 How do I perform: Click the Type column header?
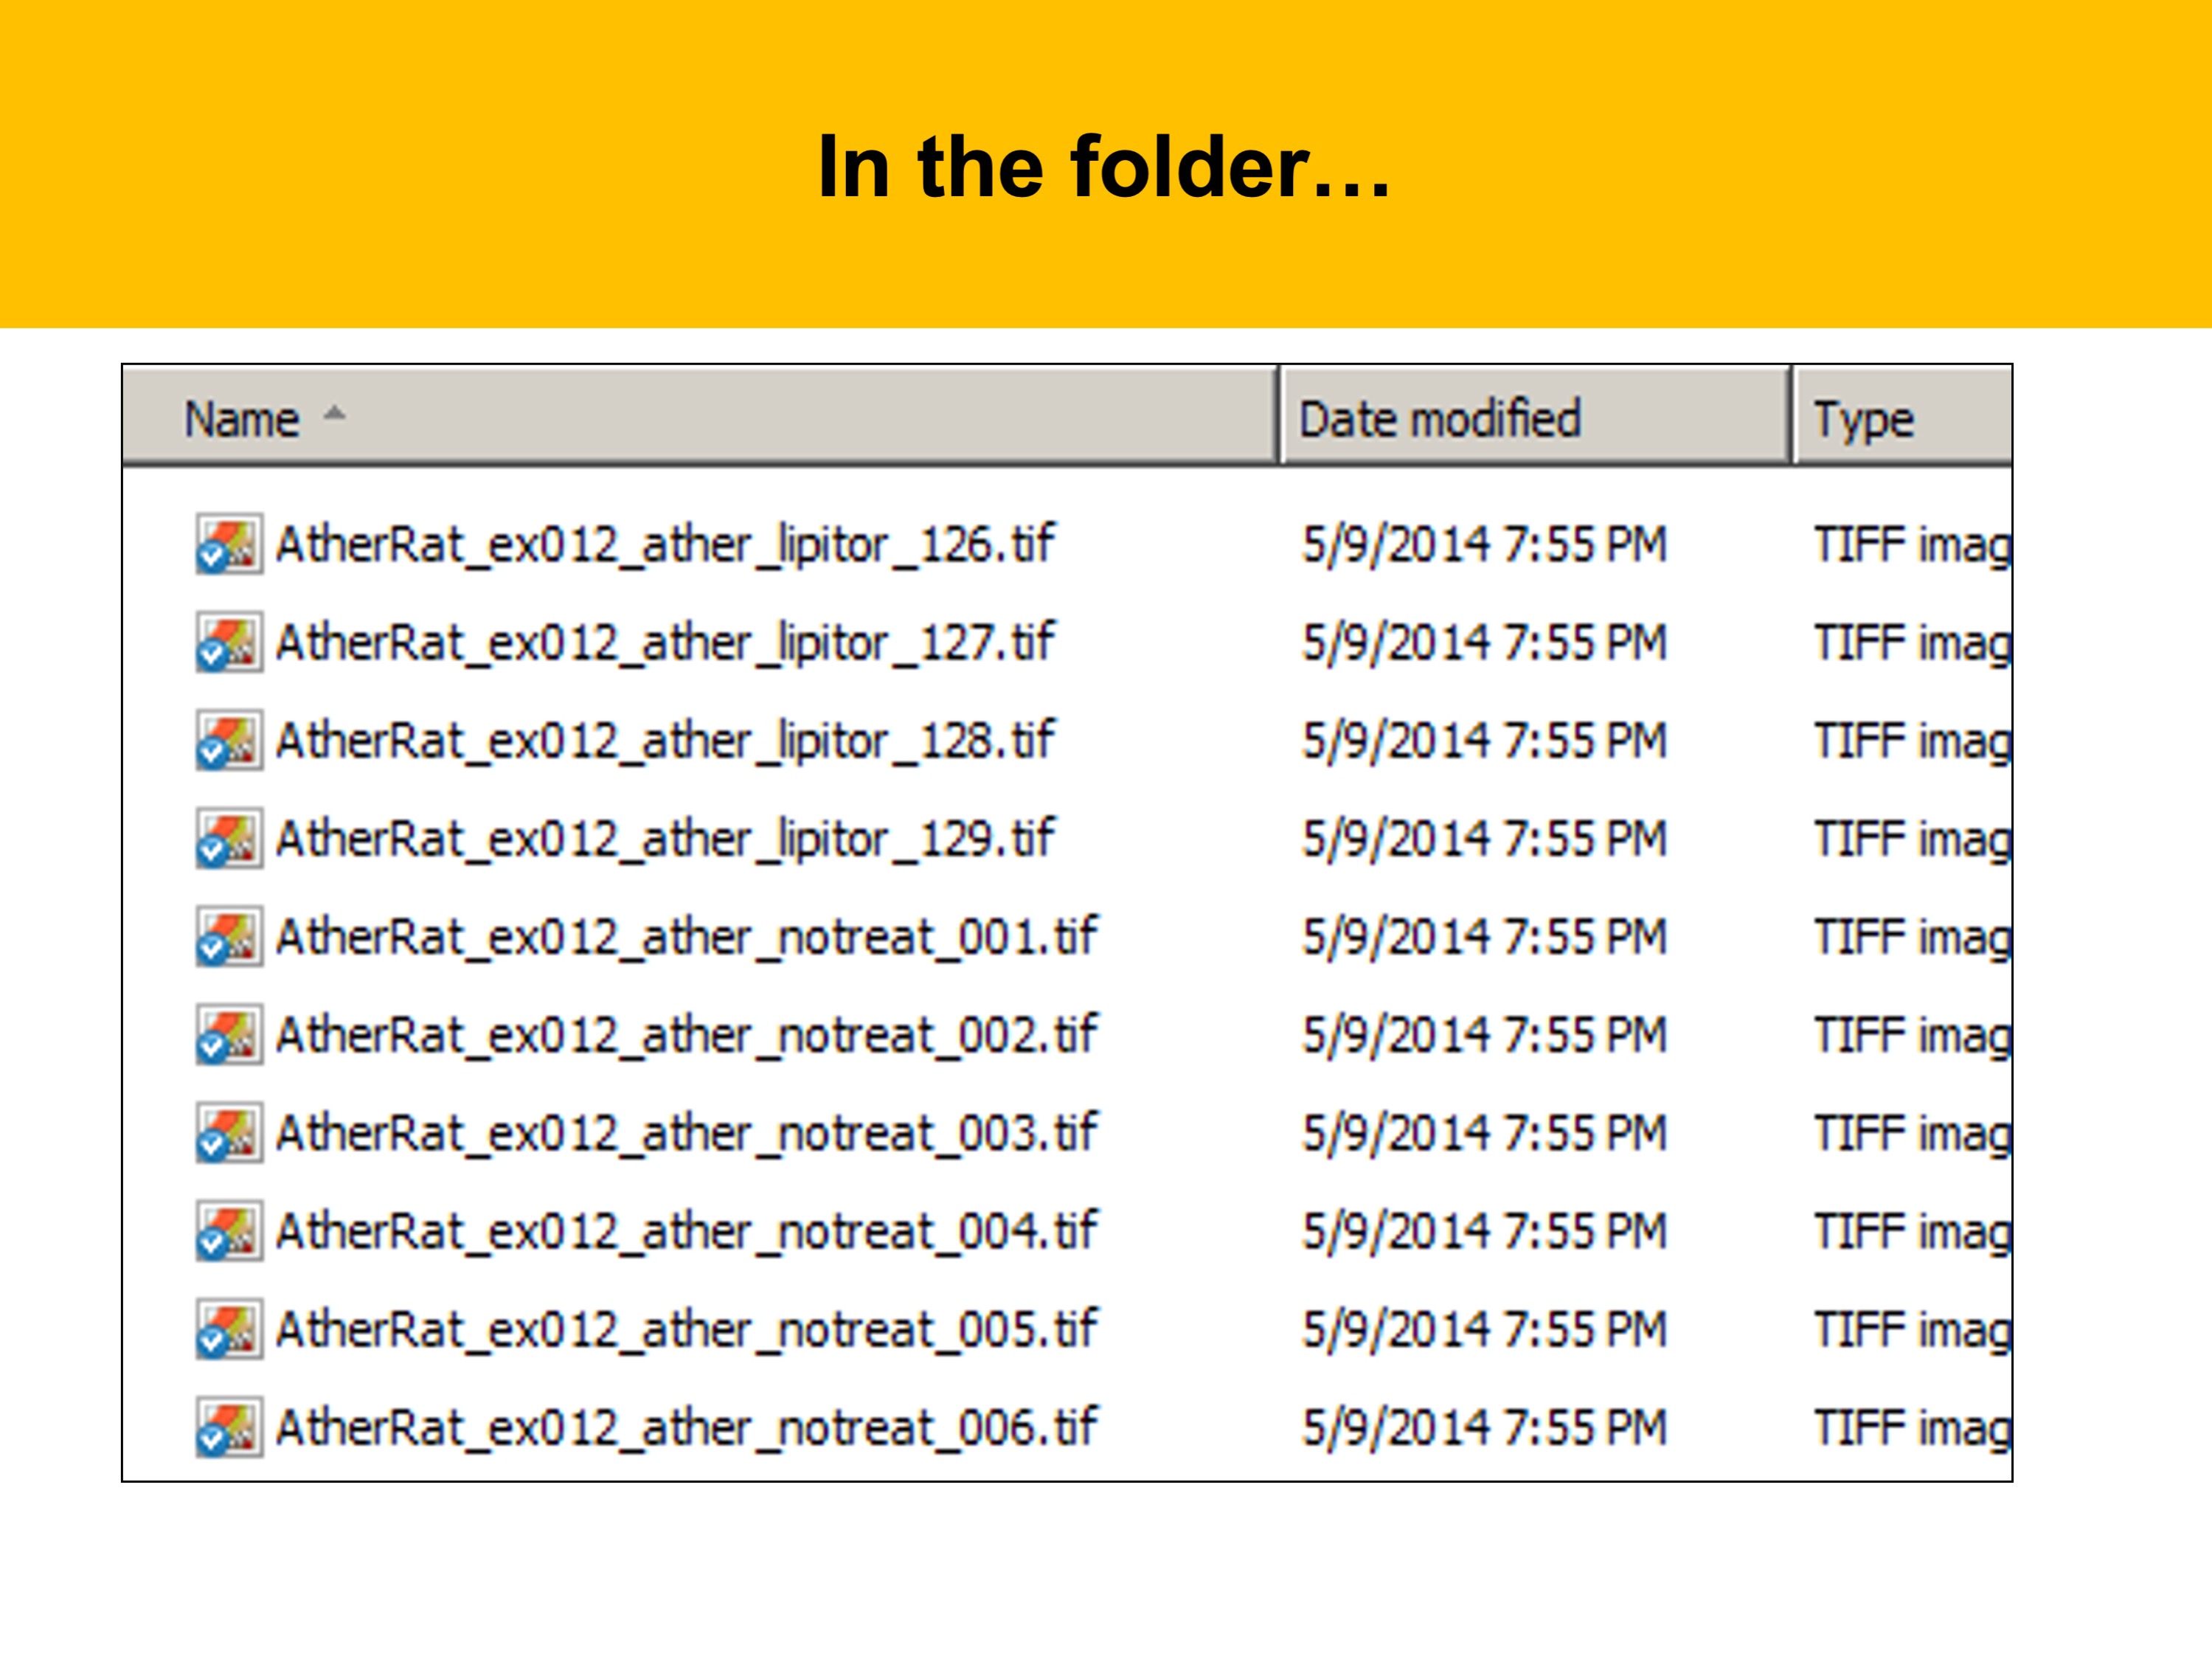tap(1864, 419)
